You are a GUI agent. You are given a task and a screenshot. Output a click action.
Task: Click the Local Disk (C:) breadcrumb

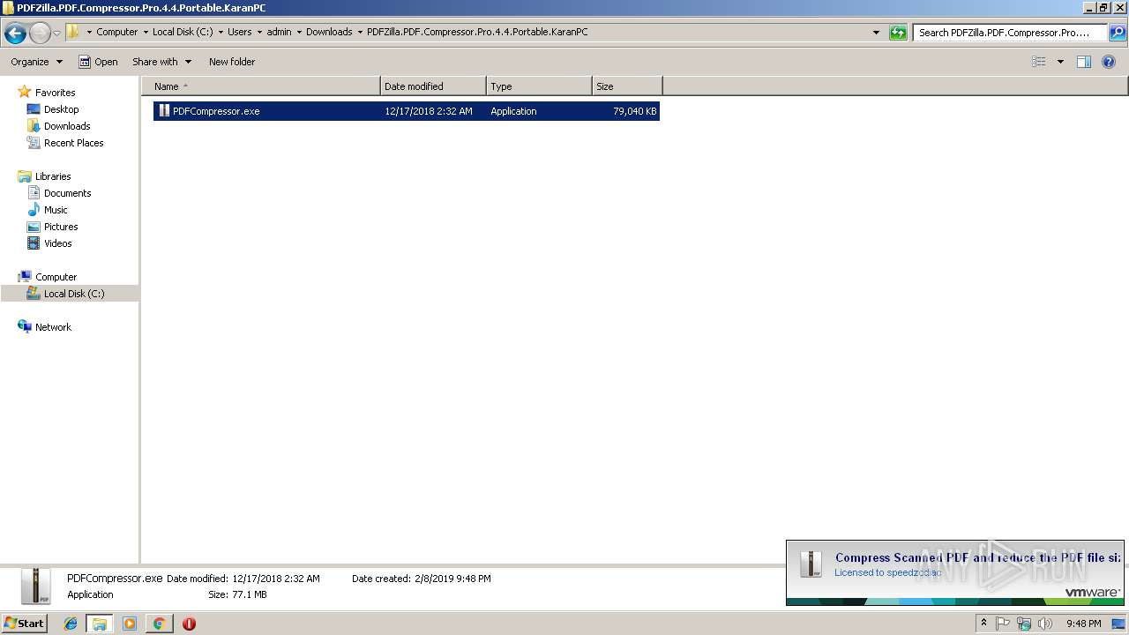click(183, 32)
